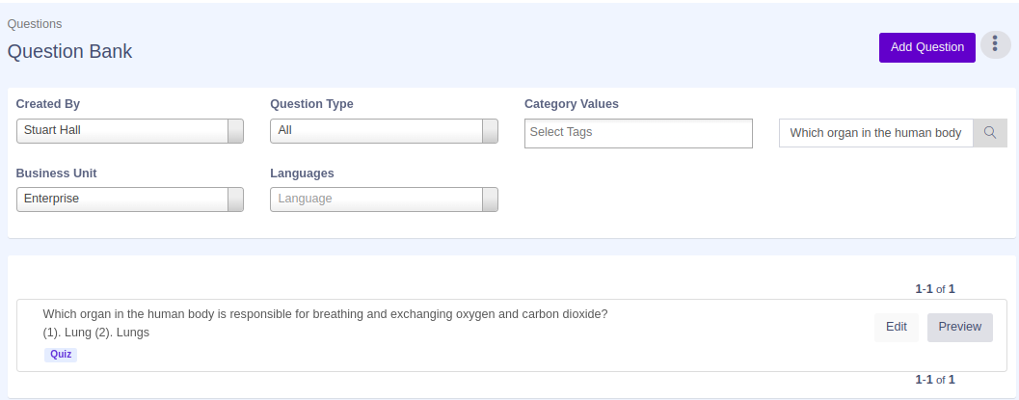Viewport: 1019px width, 400px height.
Task: Select the organ question title text
Action: [325, 314]
